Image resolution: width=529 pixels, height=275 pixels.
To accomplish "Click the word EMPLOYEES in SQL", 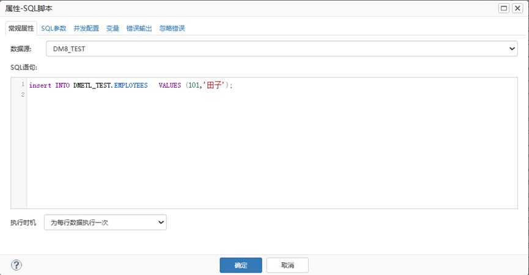I will 131,85.
